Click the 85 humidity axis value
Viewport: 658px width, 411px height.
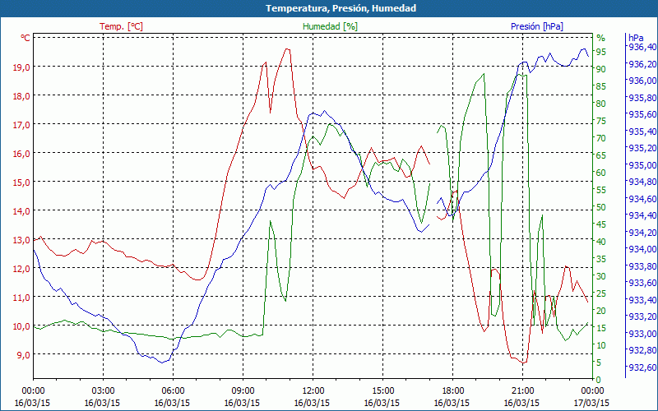[x=601, y=86]
